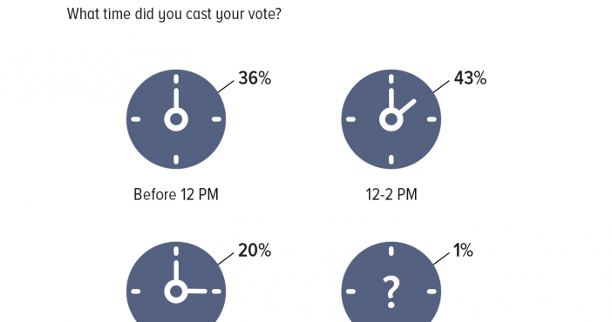This screenshot has width=612, height=322.
Task: Click the 12-2 PM clock icon
Action: pos(391,119)
